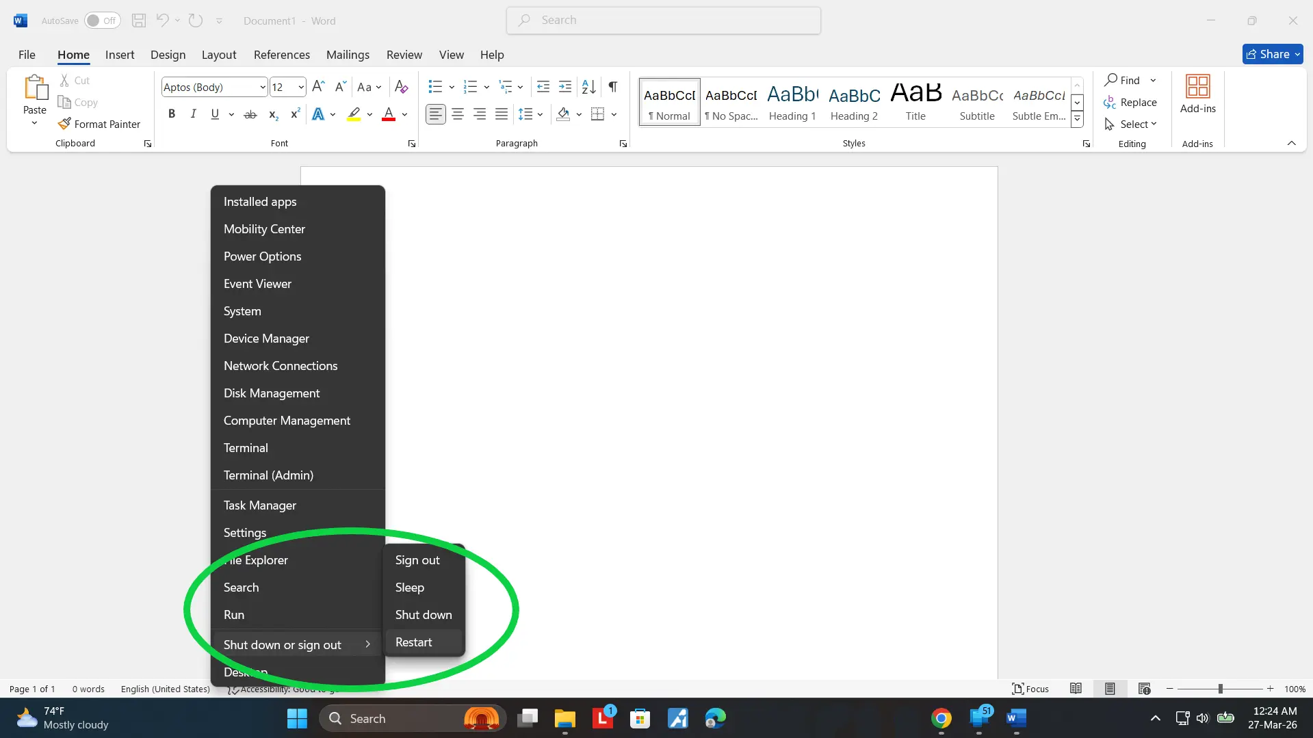Expand the font size dropdown

tap(301, 87)
